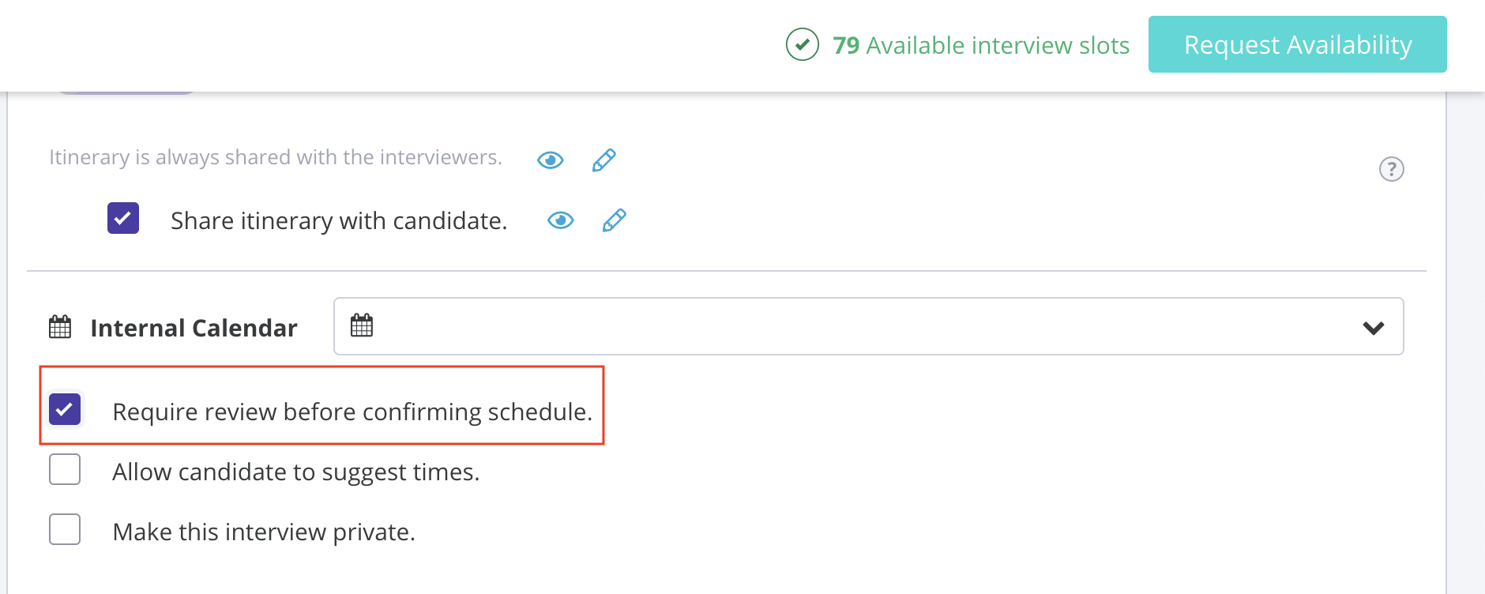
Task: Click the 'Share itinerary with candidate.' label
Action: point(339,221)
